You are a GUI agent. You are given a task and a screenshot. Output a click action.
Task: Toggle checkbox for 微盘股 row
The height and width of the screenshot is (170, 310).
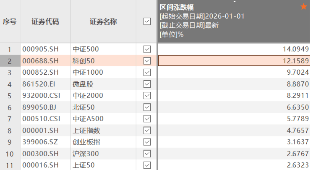[147, 84]
